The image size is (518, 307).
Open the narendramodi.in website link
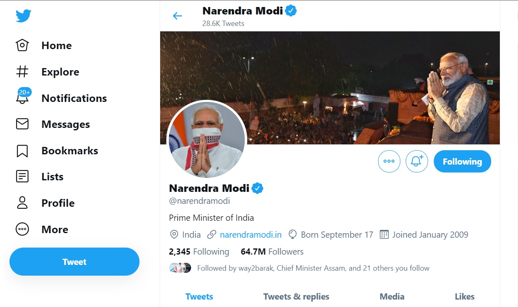(251, 235)
